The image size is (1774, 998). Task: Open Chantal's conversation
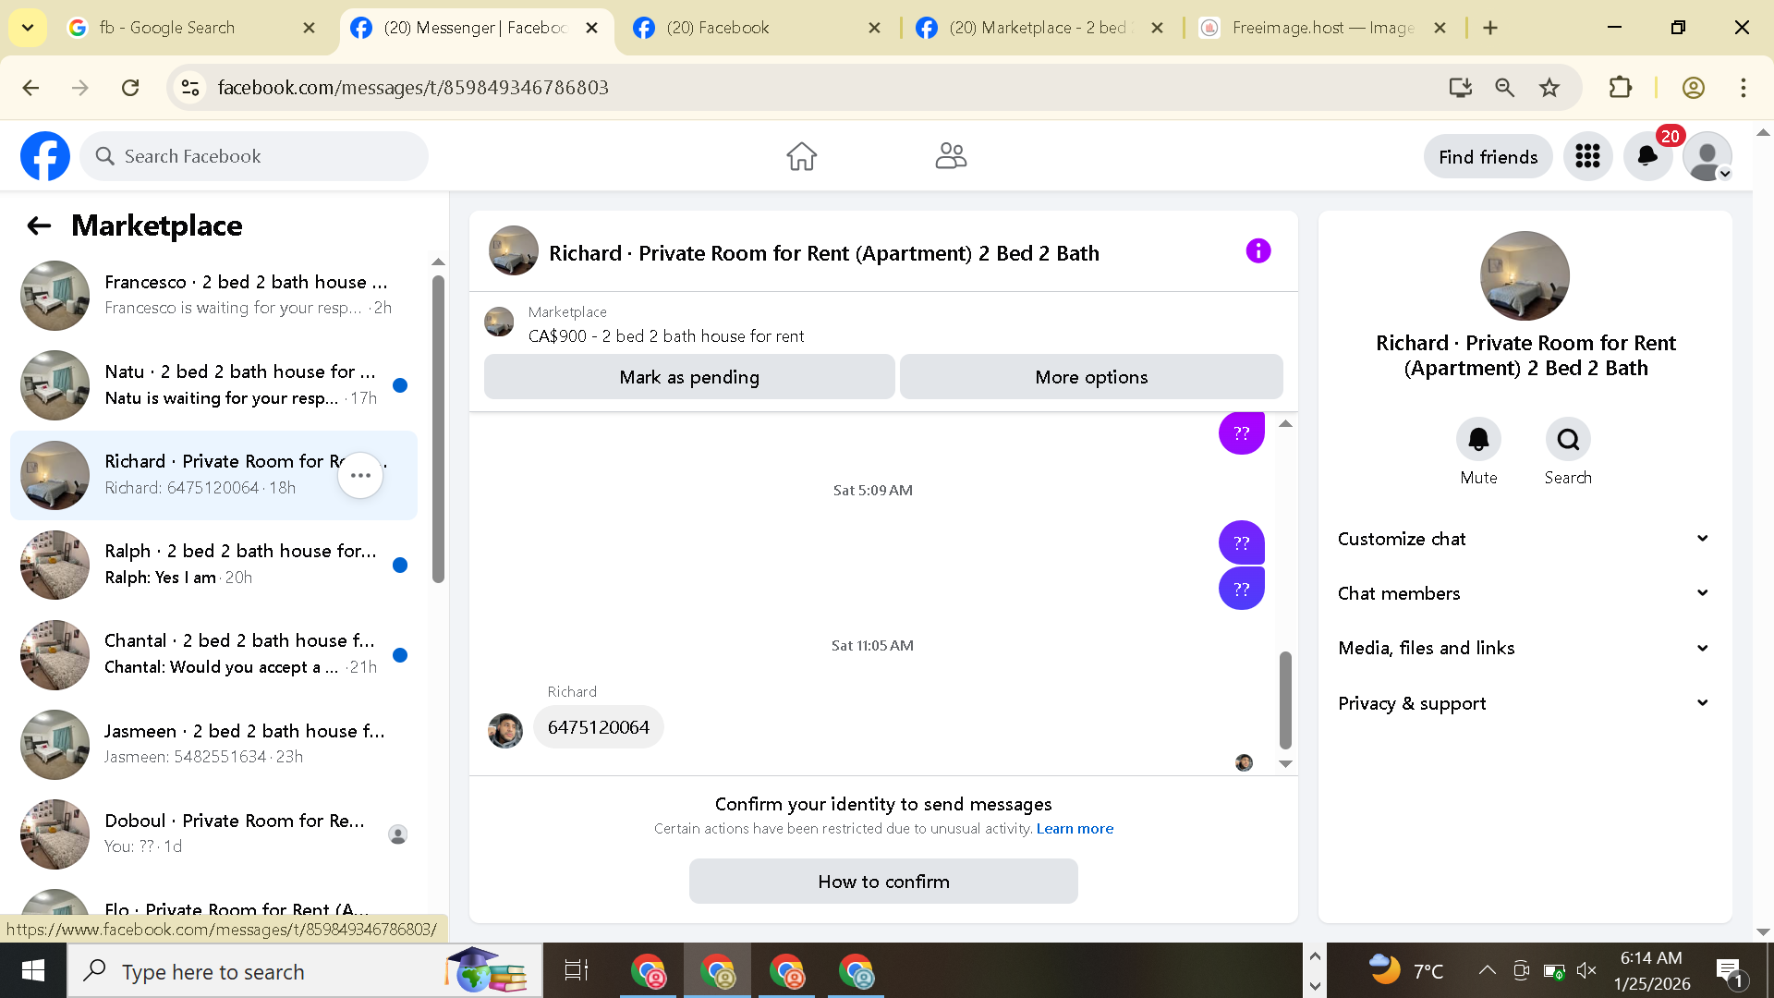click(x=213, y=654)
